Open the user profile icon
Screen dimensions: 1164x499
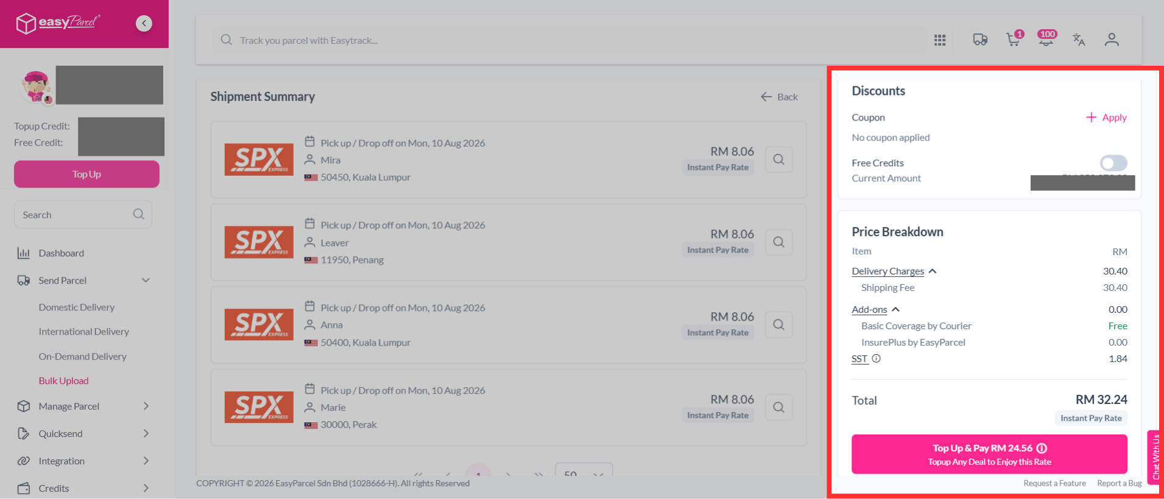1112,40
